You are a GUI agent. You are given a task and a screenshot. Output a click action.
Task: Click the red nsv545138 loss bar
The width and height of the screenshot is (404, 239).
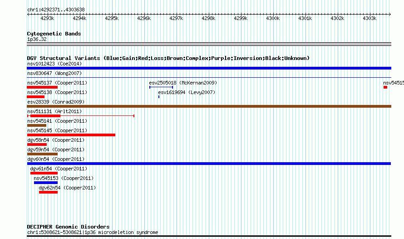pos(35,97)
